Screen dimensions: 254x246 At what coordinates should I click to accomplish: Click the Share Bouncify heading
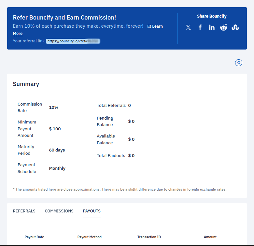click(212, 16)
